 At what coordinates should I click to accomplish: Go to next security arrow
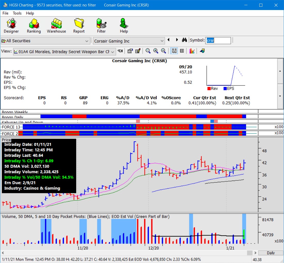point(177,40)
